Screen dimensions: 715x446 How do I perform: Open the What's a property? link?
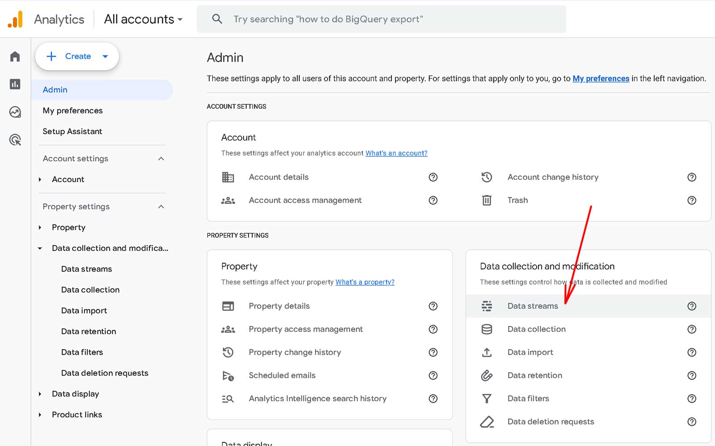(x=365, y=282)
